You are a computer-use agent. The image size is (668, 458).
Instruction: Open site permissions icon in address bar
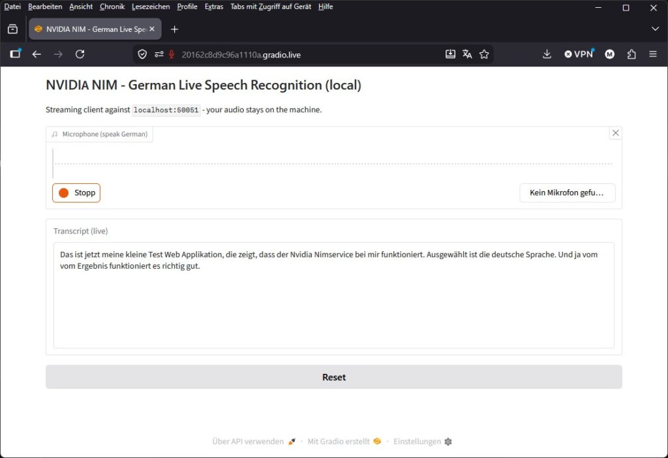[x=159, y=54]
